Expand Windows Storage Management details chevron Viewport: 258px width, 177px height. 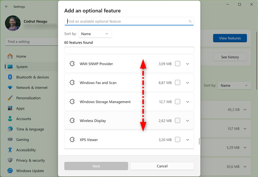188,102
